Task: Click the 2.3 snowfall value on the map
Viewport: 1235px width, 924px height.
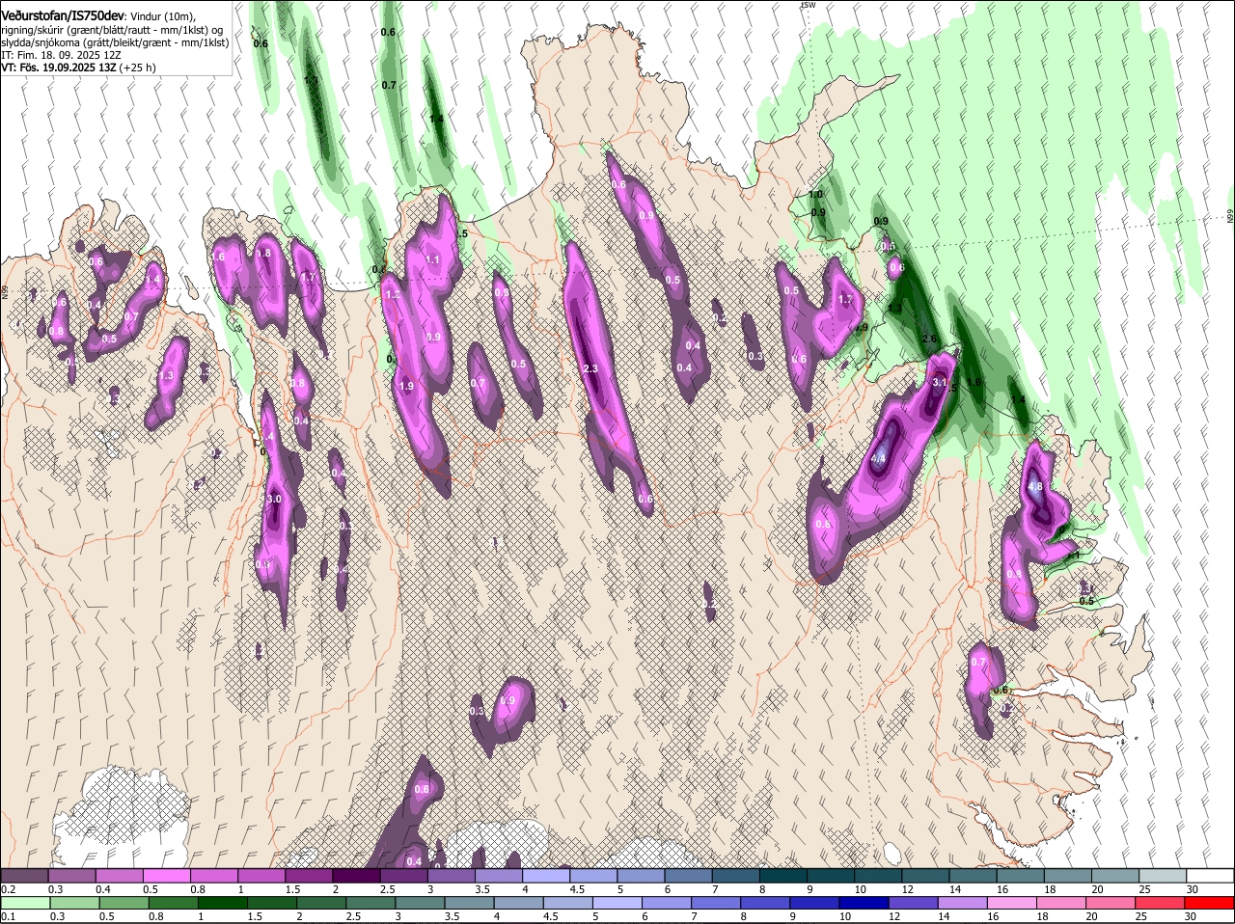Action: pos(591,369)
